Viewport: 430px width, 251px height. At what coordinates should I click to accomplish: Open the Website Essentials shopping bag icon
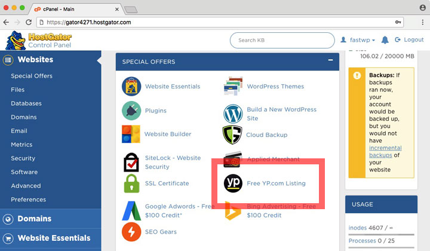point(131,87)
